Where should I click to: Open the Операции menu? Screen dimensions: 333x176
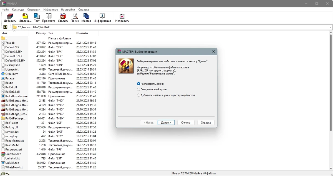34,9
